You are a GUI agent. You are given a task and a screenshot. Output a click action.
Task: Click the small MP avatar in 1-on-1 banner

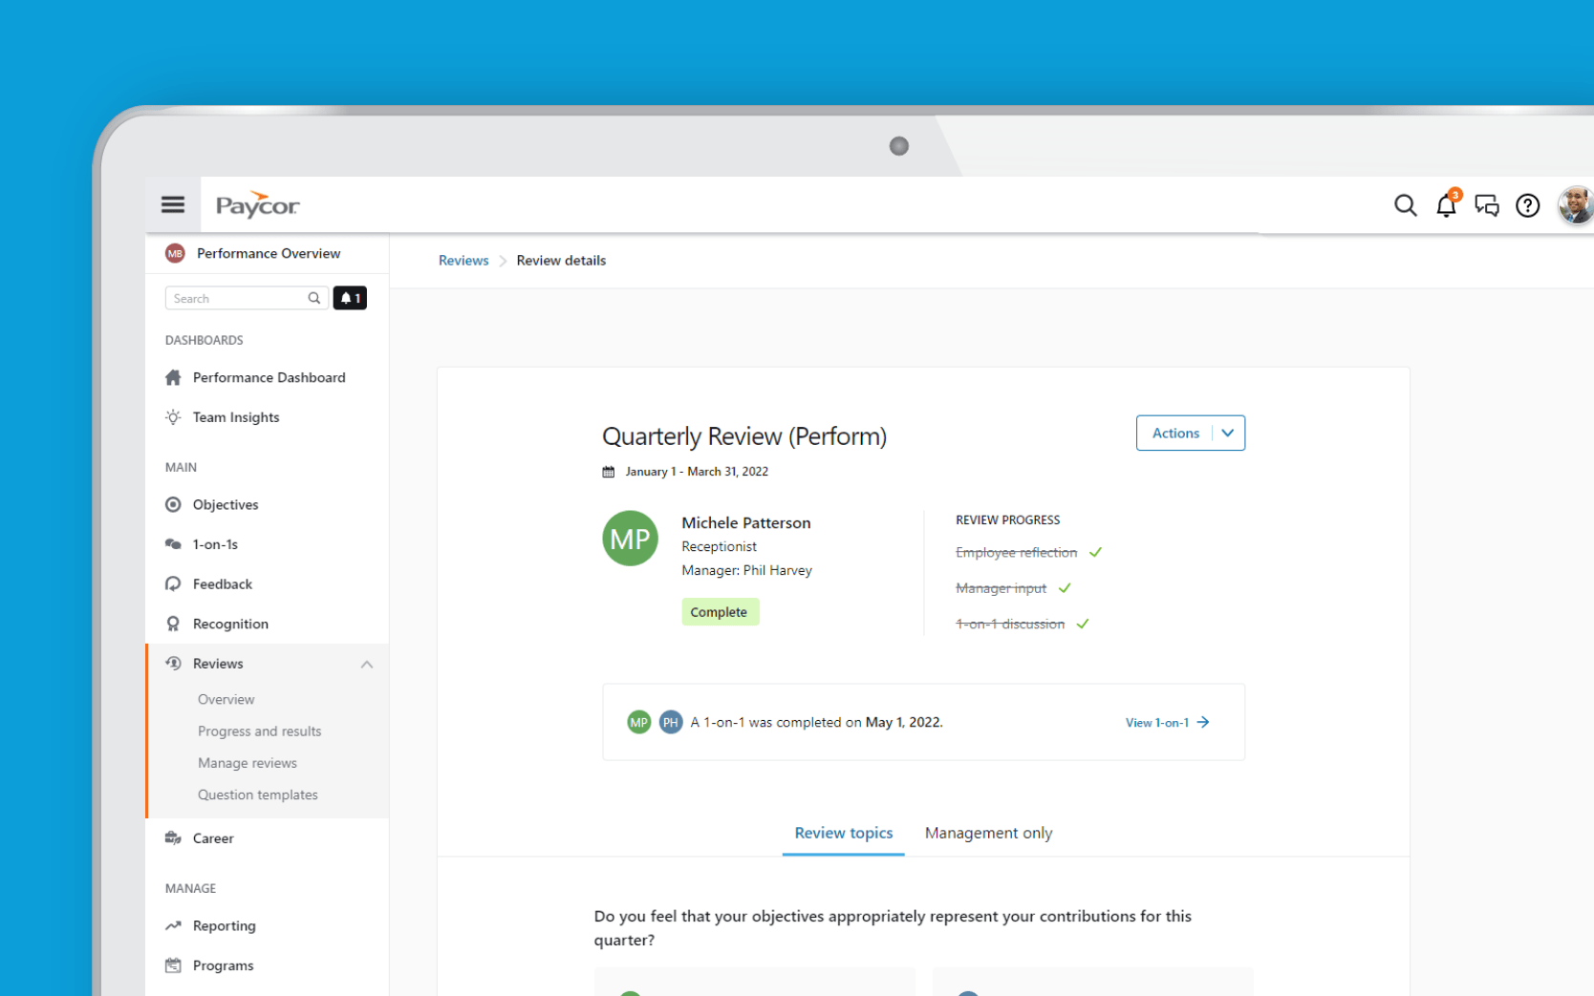point(638,723)
